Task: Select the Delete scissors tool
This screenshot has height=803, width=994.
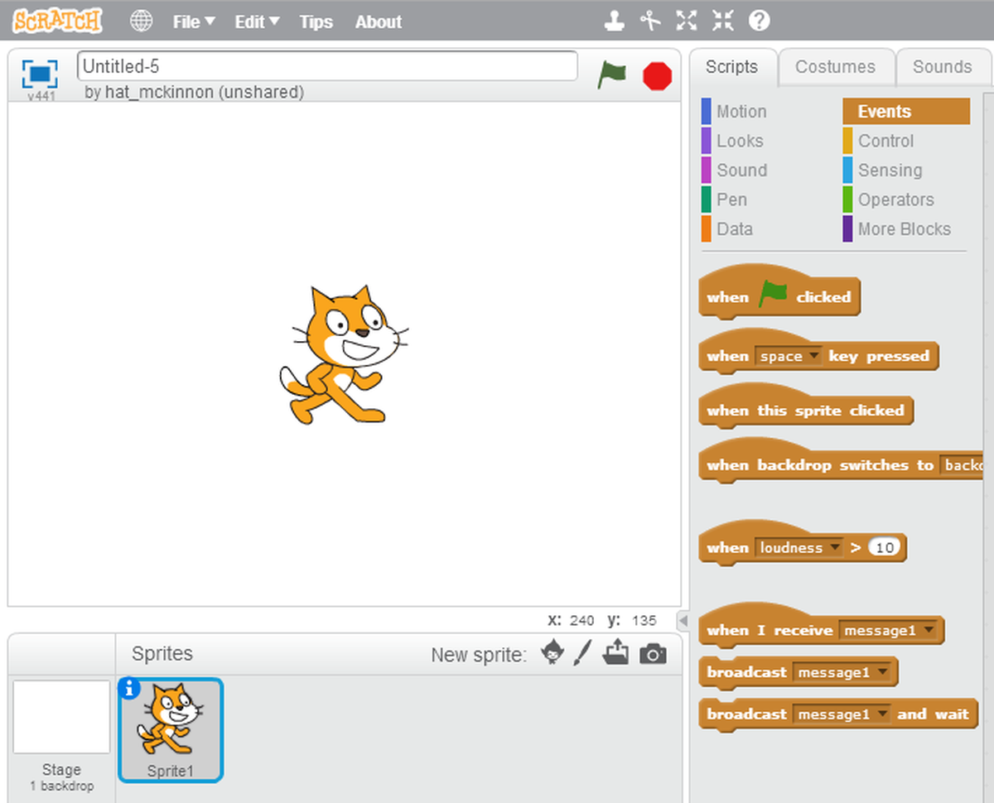Action: (x=650, y=21)
